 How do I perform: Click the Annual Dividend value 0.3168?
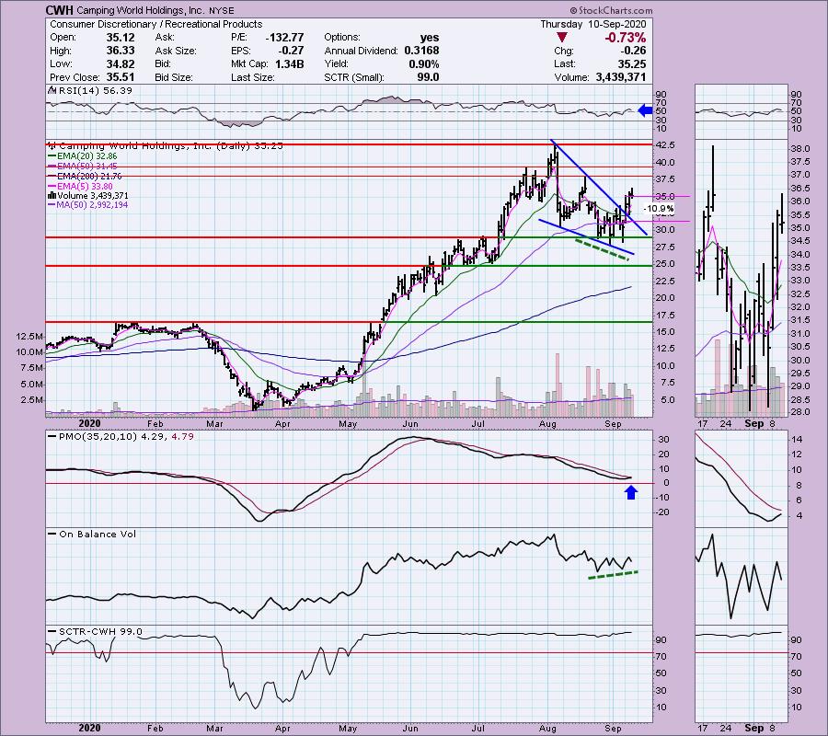click(x=421, y=51)
